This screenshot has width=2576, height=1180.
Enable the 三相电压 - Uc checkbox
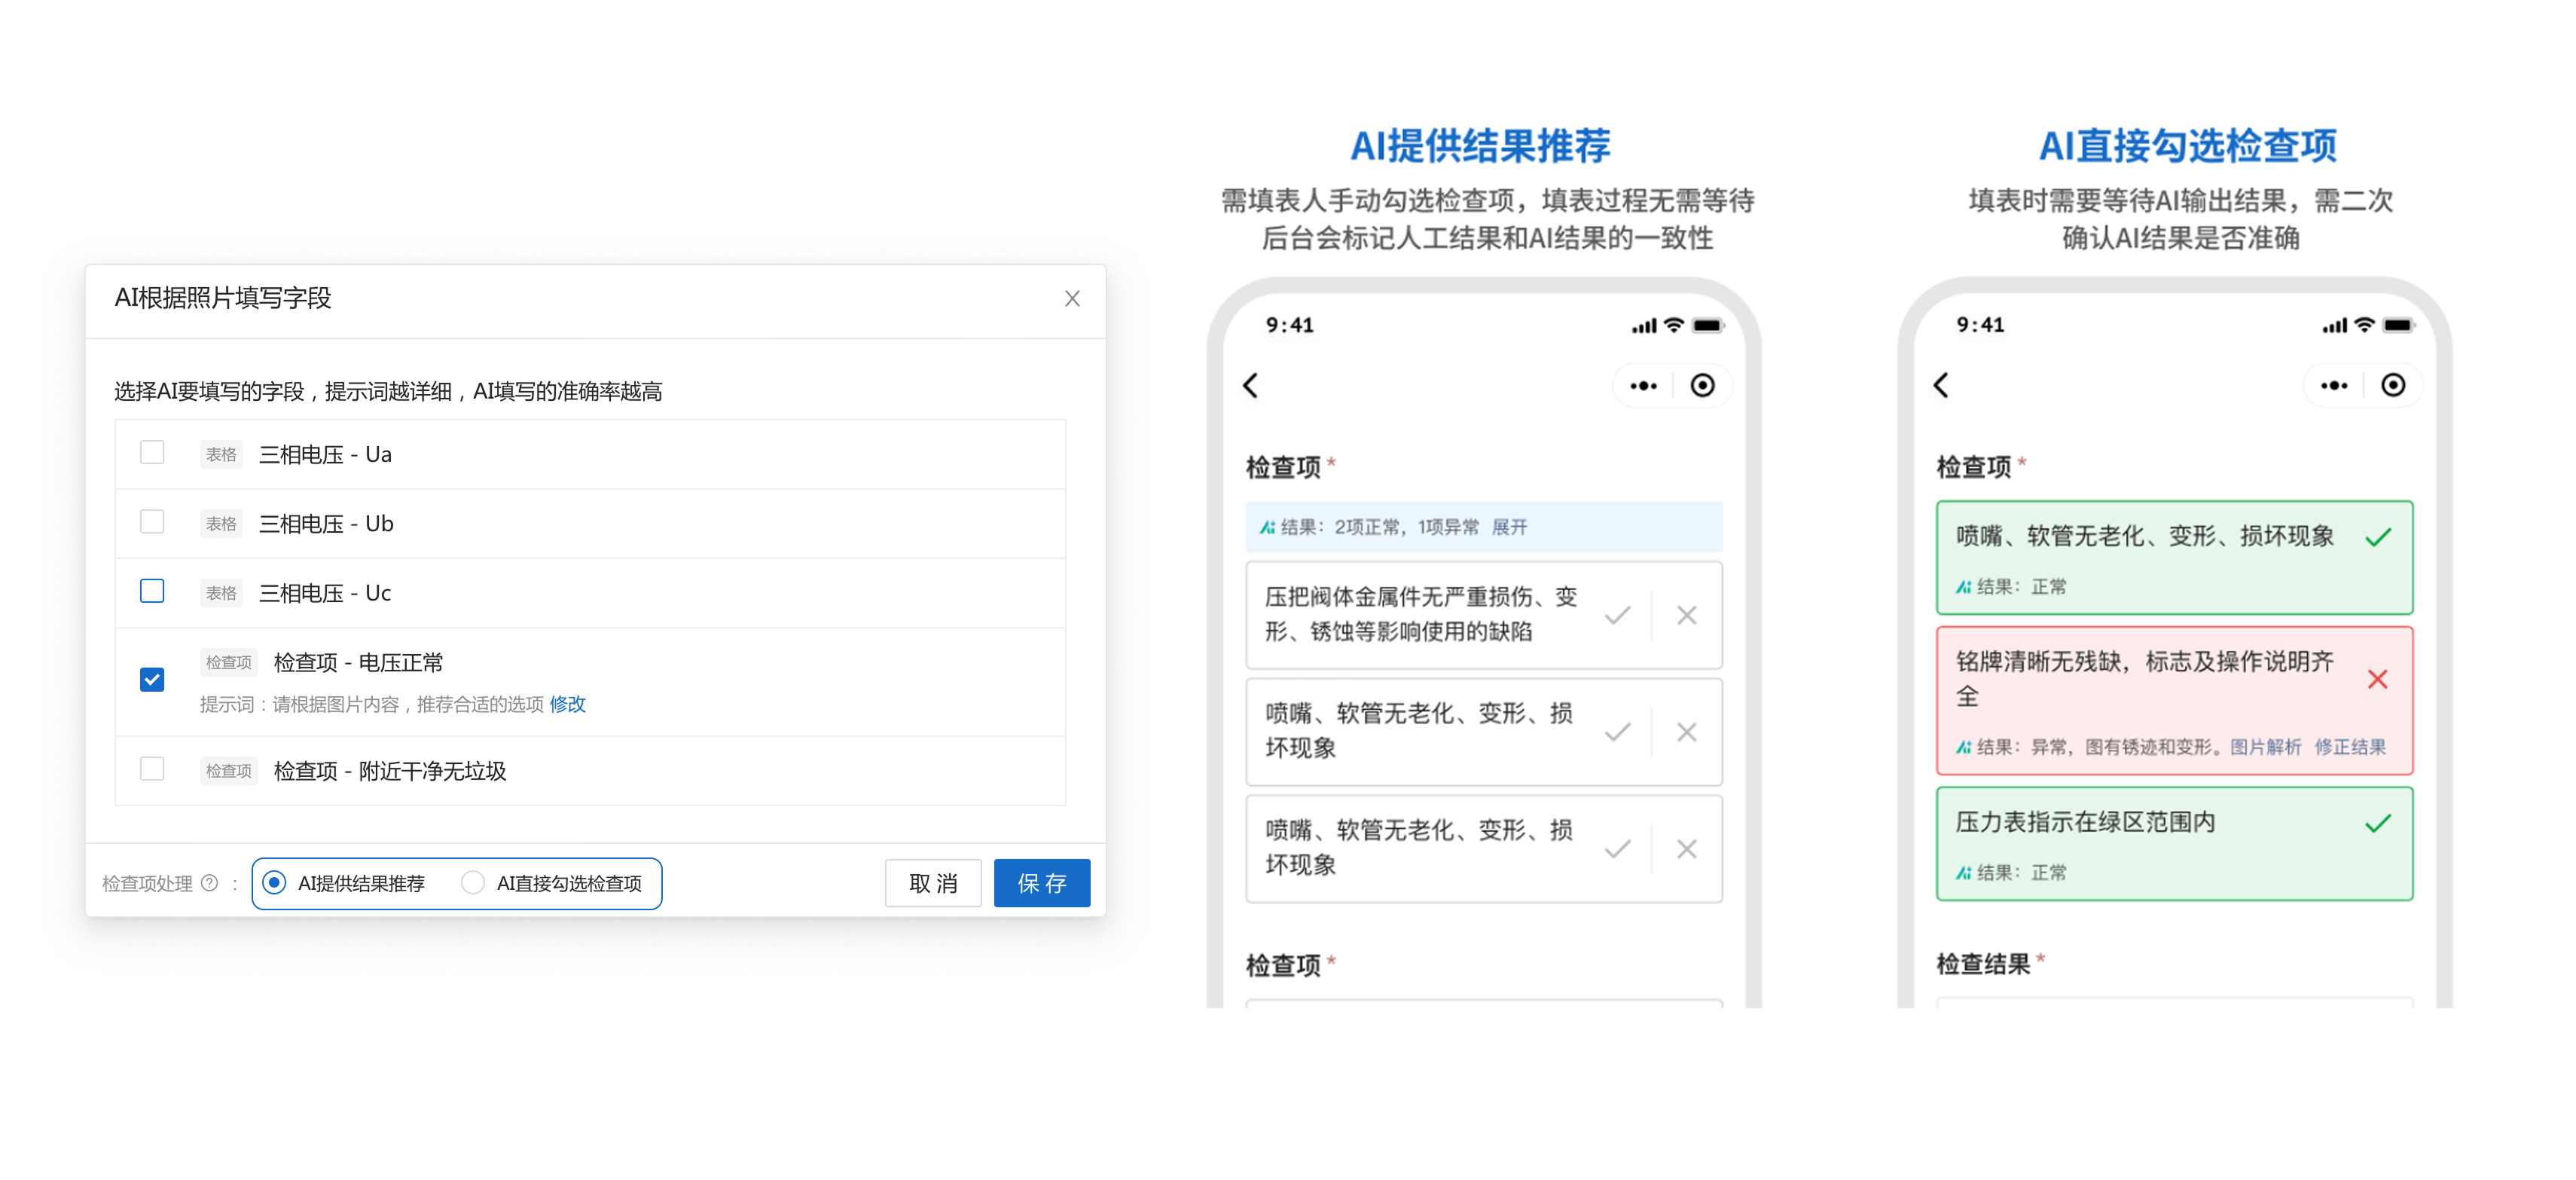152,591
